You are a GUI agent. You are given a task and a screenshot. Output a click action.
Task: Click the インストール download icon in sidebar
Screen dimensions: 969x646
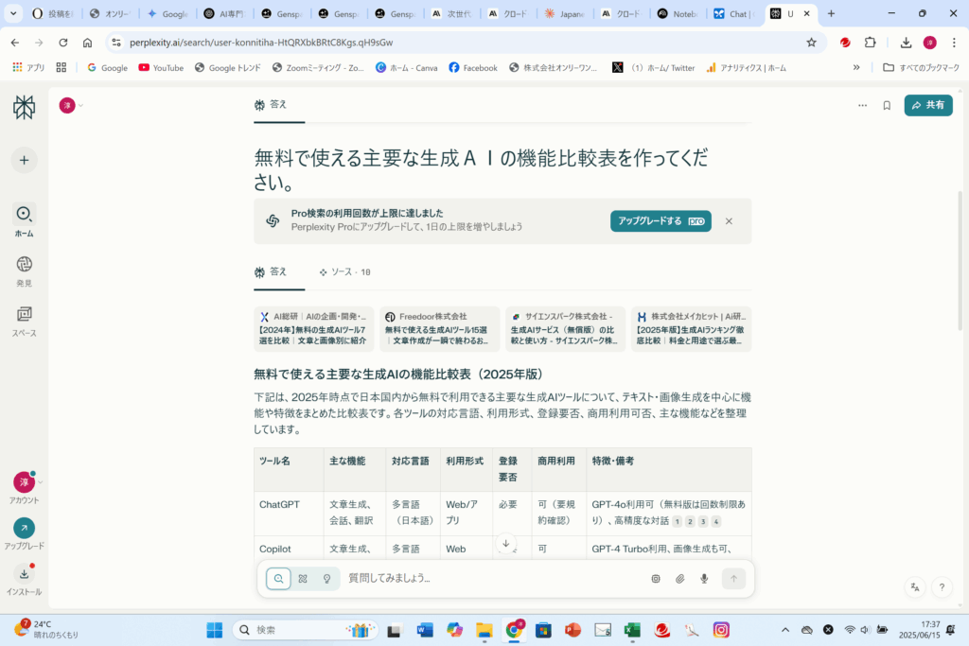pyautogui.click(x=24, y=574)
